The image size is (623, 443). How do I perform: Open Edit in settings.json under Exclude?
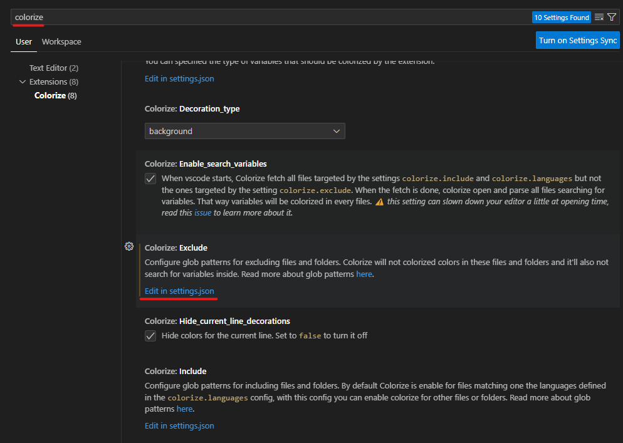179,291
